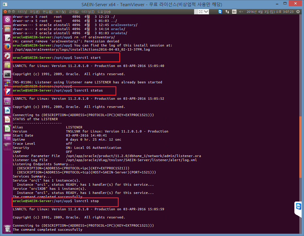Viewport: 304px width, 236px height.
Task: Launch LibreOffice Impress from the launcher
Action: [x=7, y=119]
